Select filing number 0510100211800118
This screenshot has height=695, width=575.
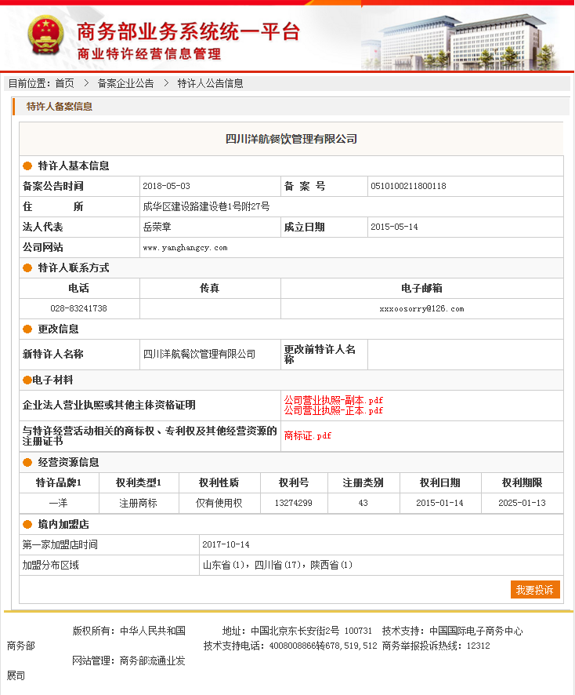(408, 186)
